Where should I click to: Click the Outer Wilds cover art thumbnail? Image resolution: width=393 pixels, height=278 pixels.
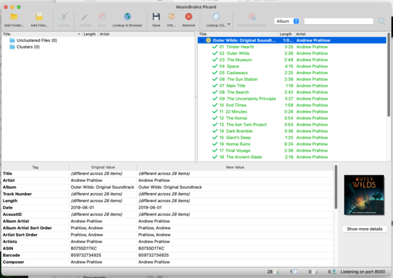(x=366, y=195)
